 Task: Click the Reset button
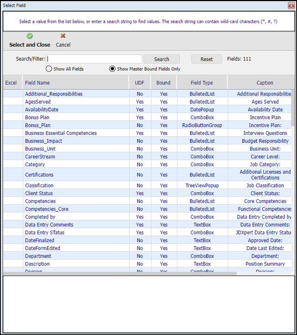tap(207, 59)
